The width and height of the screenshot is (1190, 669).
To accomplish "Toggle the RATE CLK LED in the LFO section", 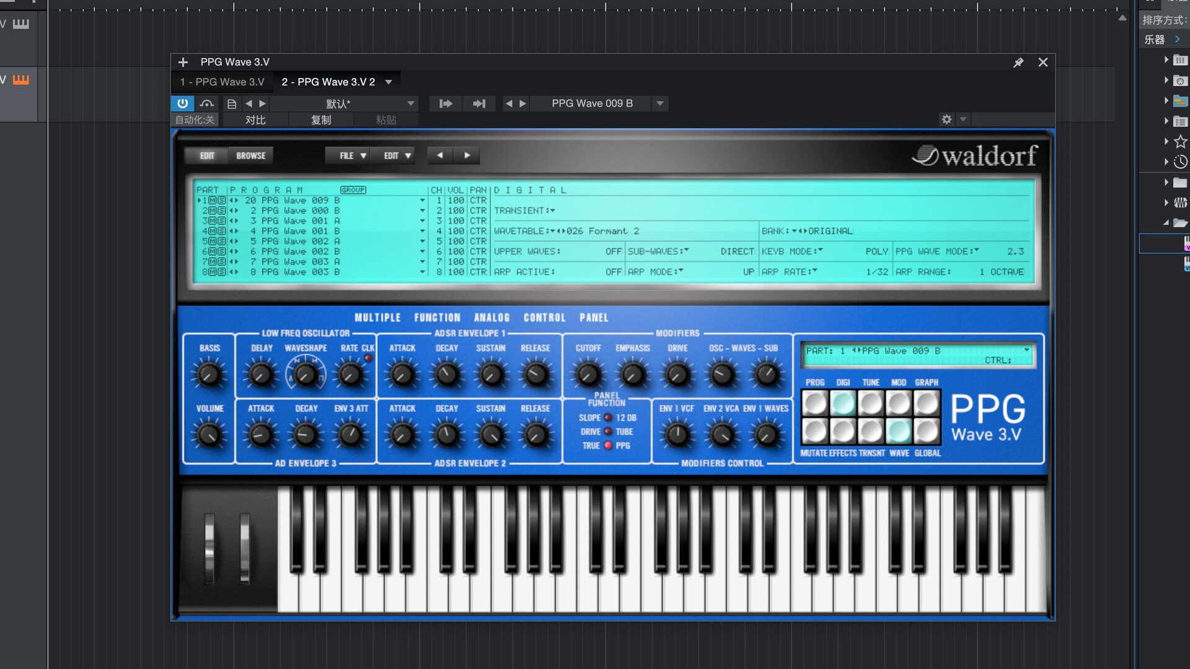I will point(368,358).
